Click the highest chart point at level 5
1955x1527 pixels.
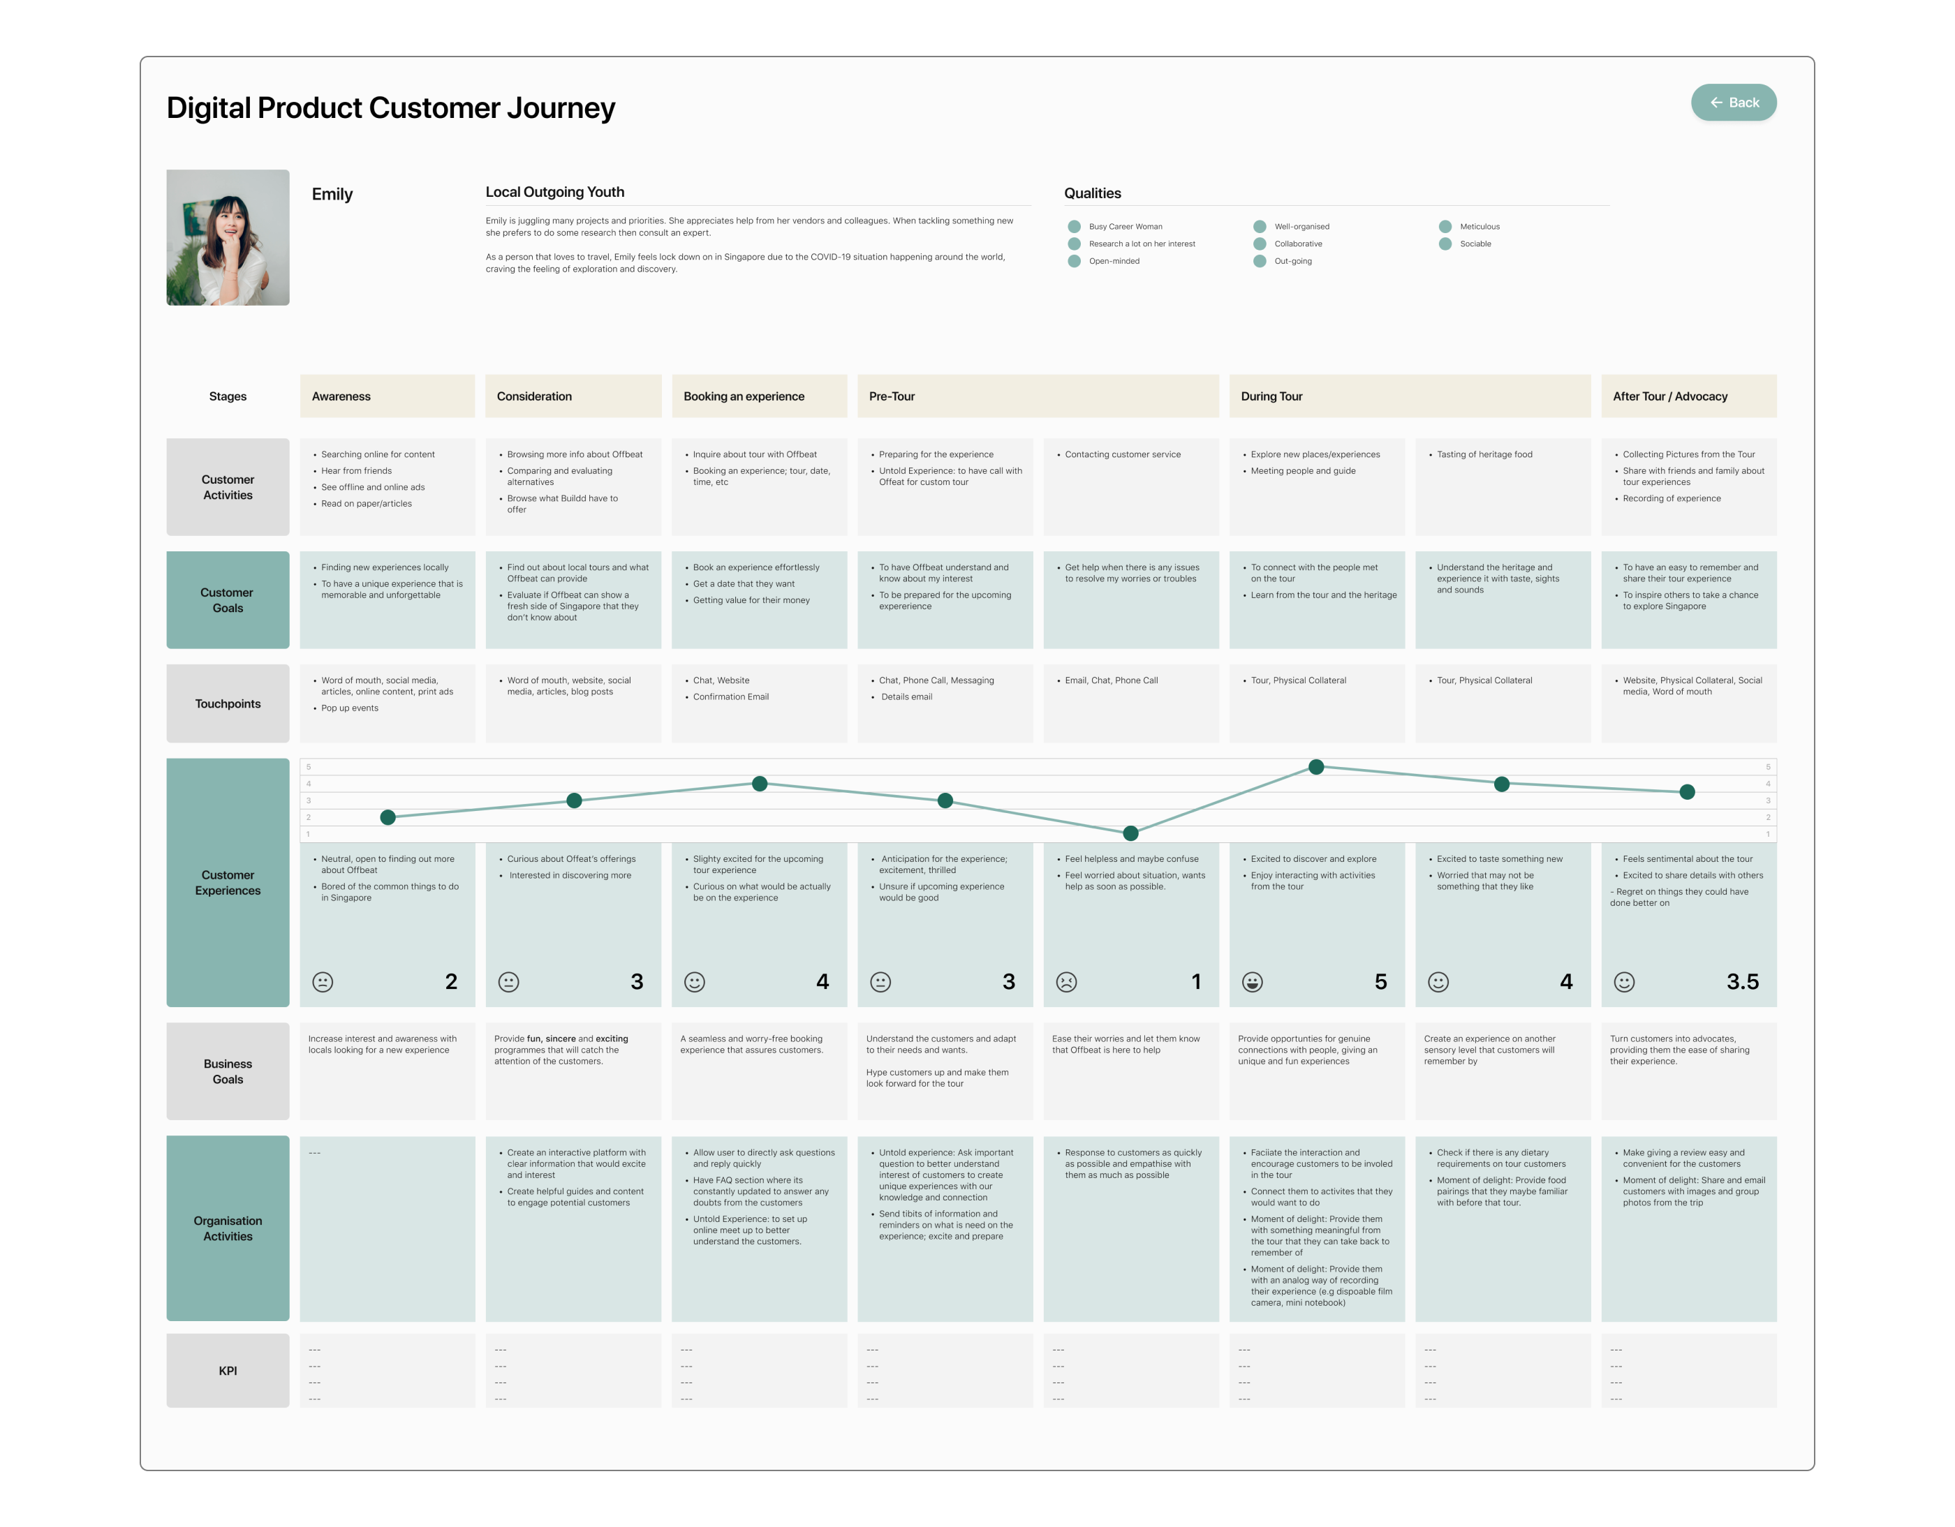pyautogui.click(x=1316, y=766)
